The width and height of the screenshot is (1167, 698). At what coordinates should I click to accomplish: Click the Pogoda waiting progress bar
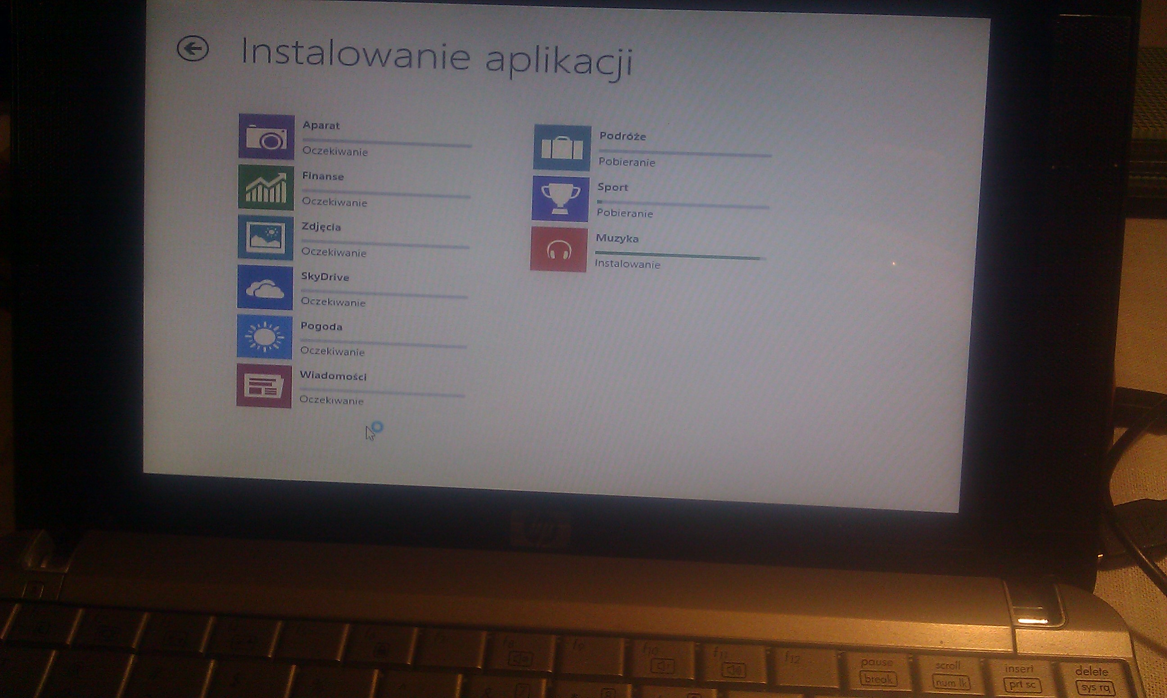click(x=383, y=345)
